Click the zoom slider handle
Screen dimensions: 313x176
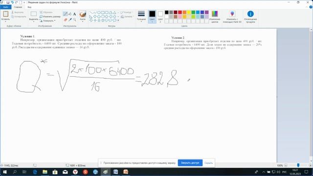298,165
